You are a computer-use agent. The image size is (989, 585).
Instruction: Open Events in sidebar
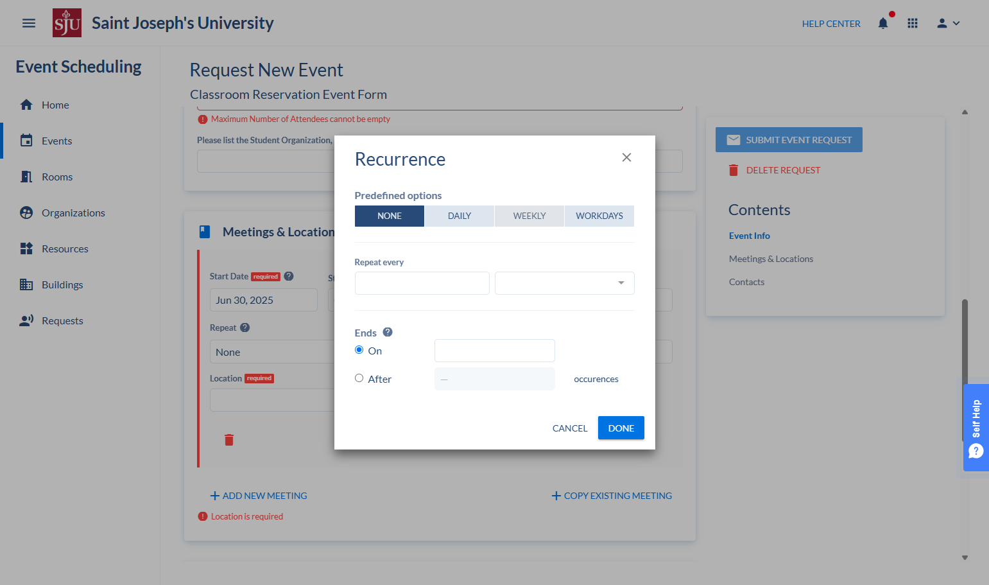pos(56,141)
